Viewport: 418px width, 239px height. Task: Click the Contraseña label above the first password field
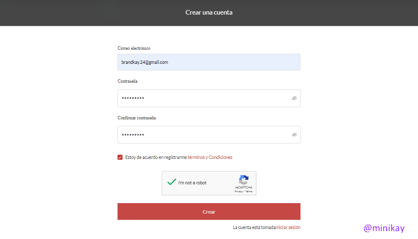click(128, 81)
